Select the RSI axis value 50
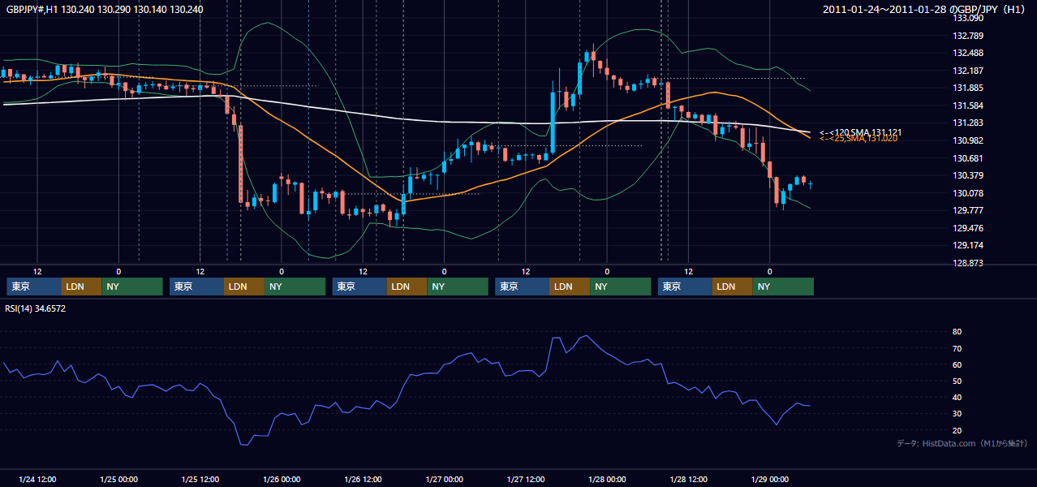The width and height of the screenshot is (1037, 487). coord(957,381)
